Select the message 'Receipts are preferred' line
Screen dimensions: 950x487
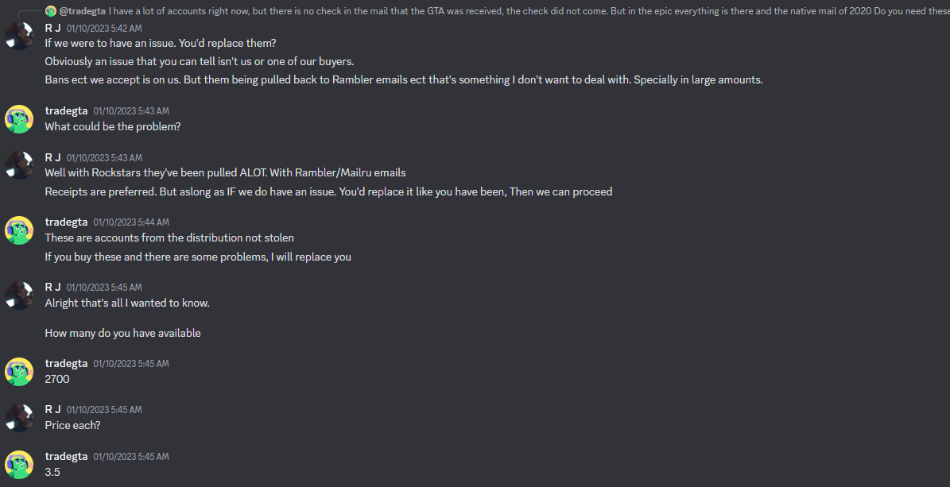click(x=328, y=191)
